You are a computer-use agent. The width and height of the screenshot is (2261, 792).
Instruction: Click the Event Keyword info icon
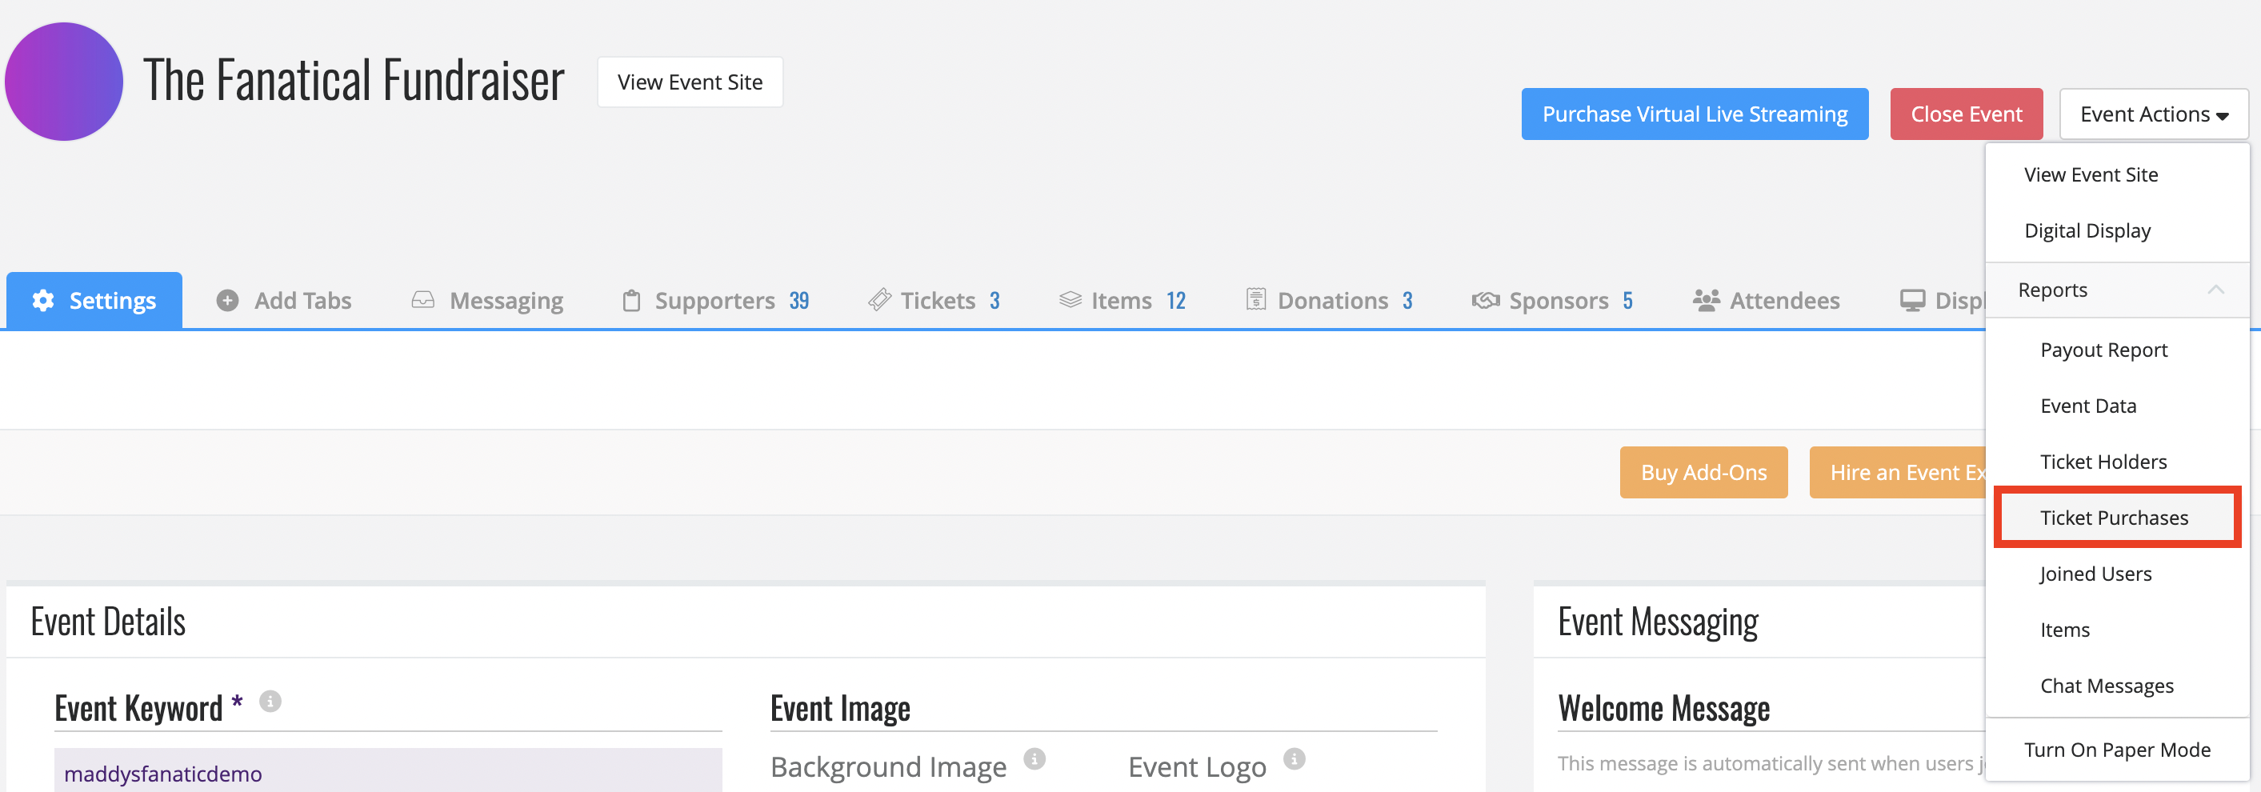270,702
